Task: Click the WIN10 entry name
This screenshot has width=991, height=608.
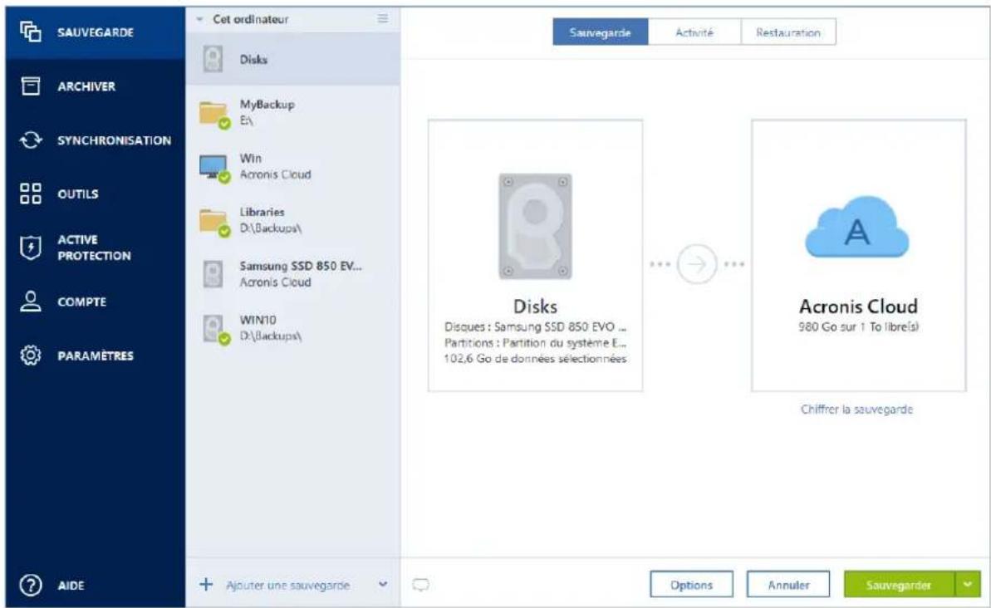Action: [258, 320]
